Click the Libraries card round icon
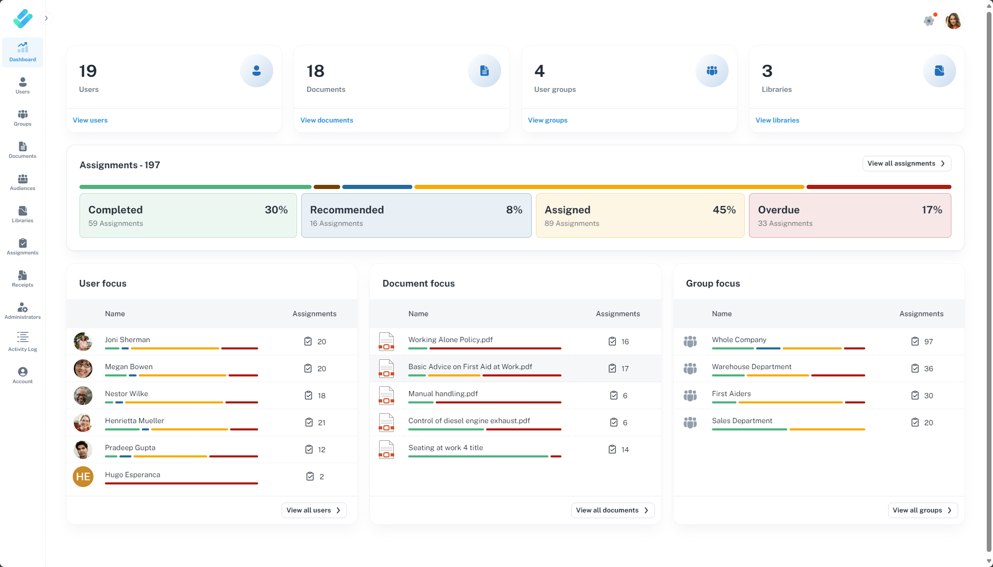Image resolution: width=993 pixels, height=567 pixels. 939,71
